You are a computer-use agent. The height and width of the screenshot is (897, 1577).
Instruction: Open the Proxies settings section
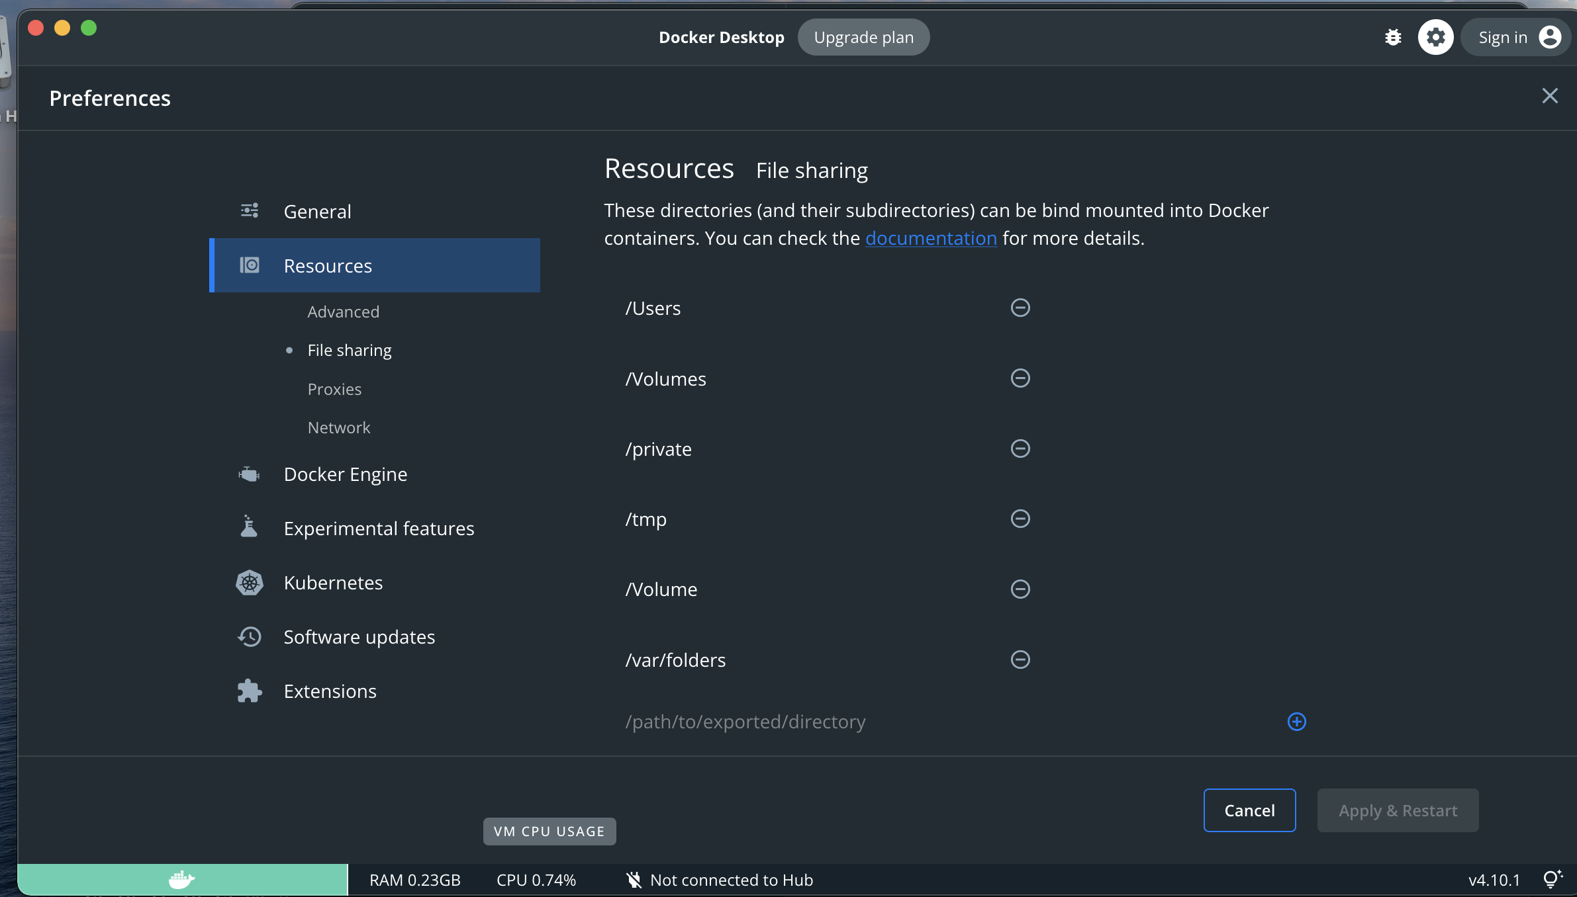334,388
